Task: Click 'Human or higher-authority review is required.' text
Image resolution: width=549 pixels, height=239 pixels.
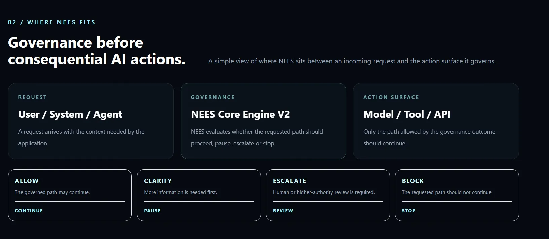Action: click(x=324, y=192)
